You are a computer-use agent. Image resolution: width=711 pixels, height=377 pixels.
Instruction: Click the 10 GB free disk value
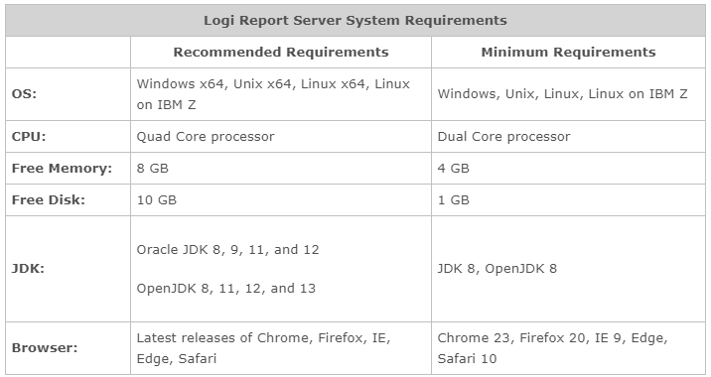(x=157, y=199)
